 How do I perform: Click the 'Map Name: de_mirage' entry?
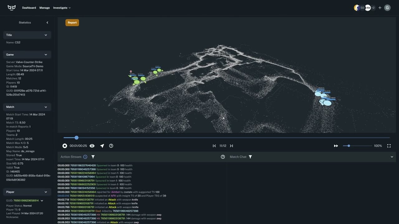coord(20,151)
